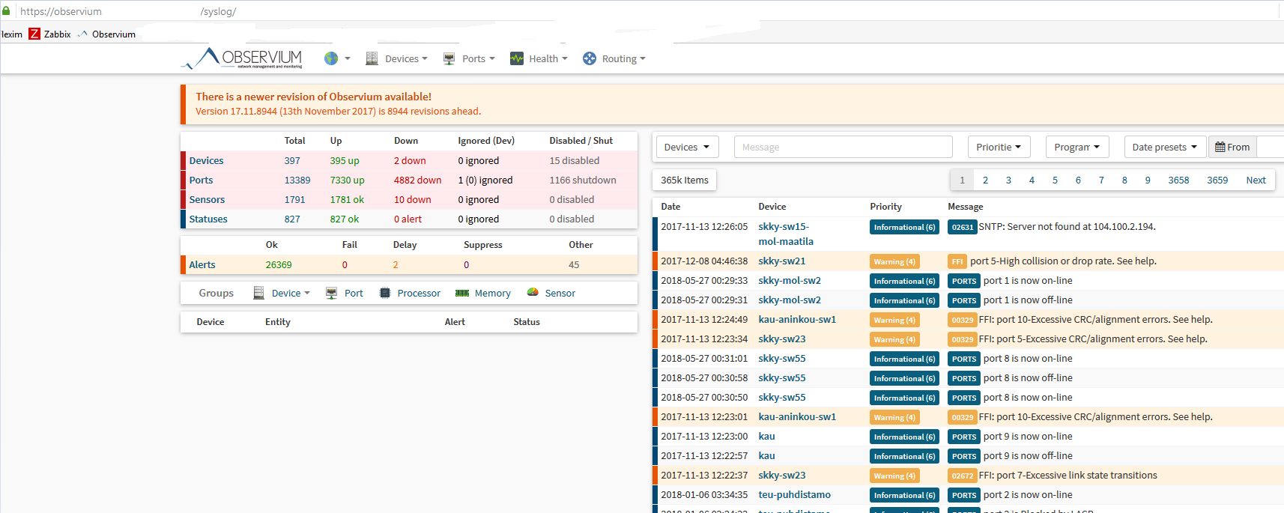Open device skky-sw21
Viewport: 1284px width, 513px height.
coord(782,261)
